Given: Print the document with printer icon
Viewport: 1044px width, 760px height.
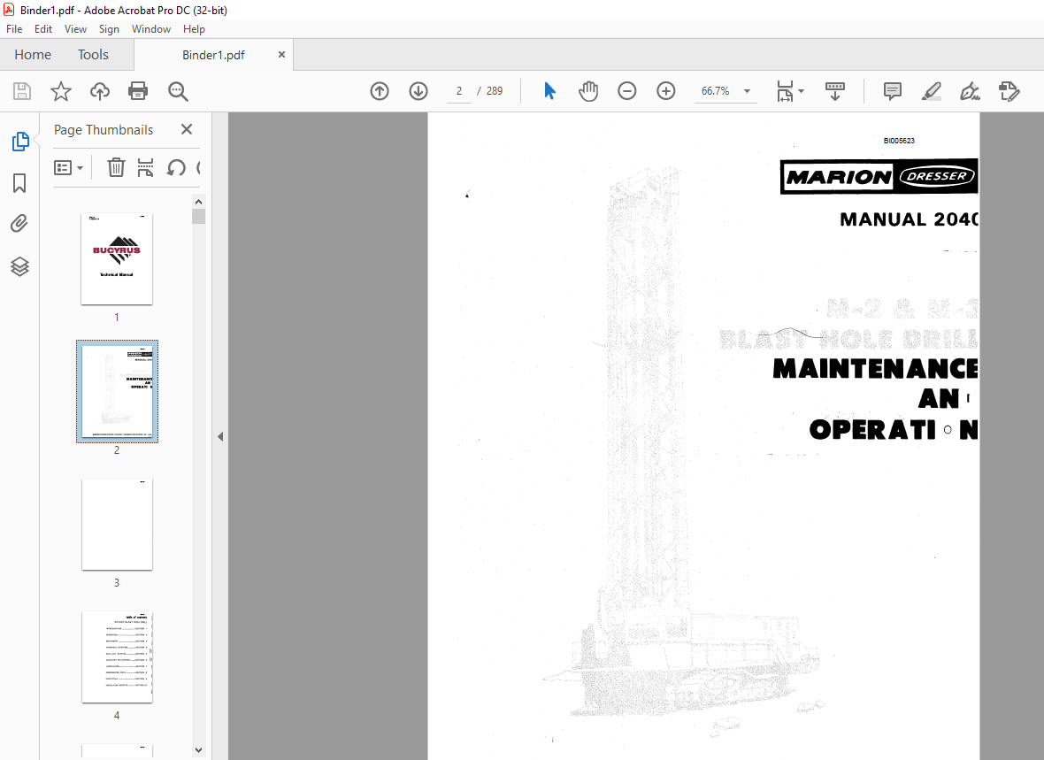Looking at the screenshot, I should point(138,91).
